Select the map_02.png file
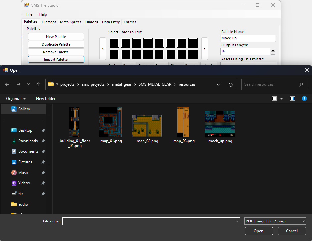This screenshot has height=241, width=312. coord(147,129)
